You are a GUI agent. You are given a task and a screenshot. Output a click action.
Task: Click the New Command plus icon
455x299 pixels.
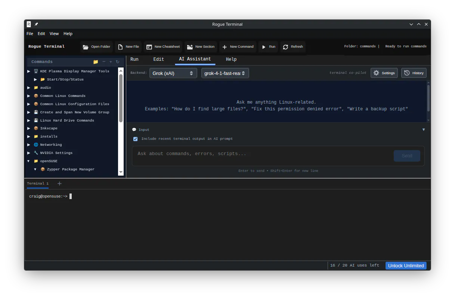[x=225, y=47]
